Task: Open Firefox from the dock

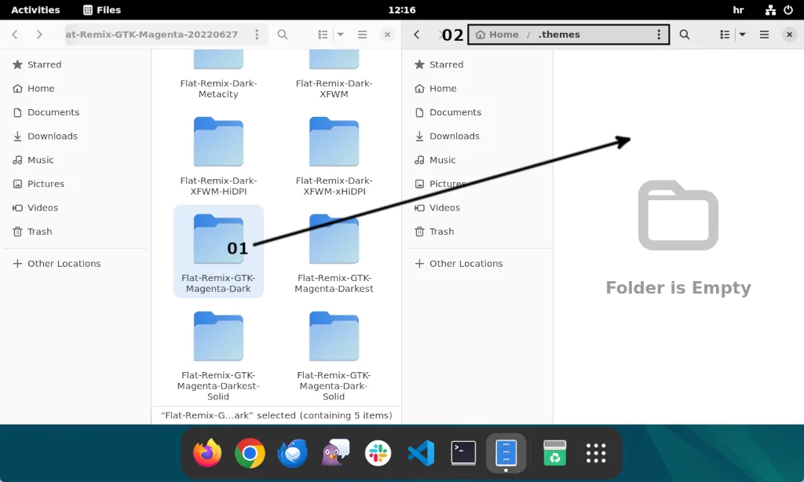Action: click(x=206, y=453)
